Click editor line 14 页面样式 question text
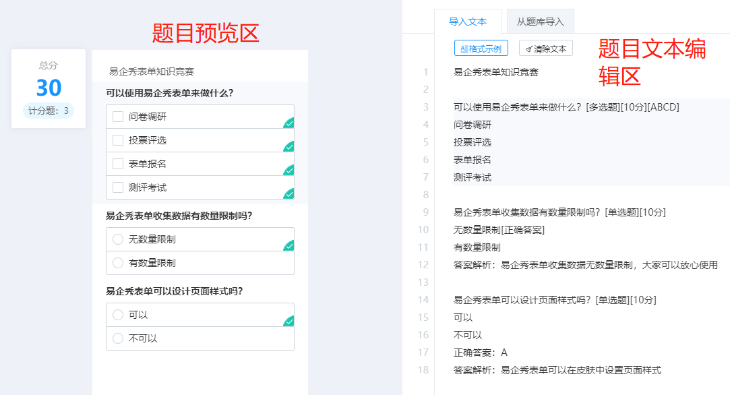Viewport: 730px width, 395px height. (555, 300)
